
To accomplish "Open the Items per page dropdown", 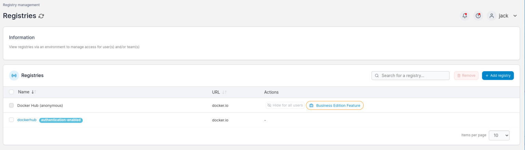I will point(499,135).
